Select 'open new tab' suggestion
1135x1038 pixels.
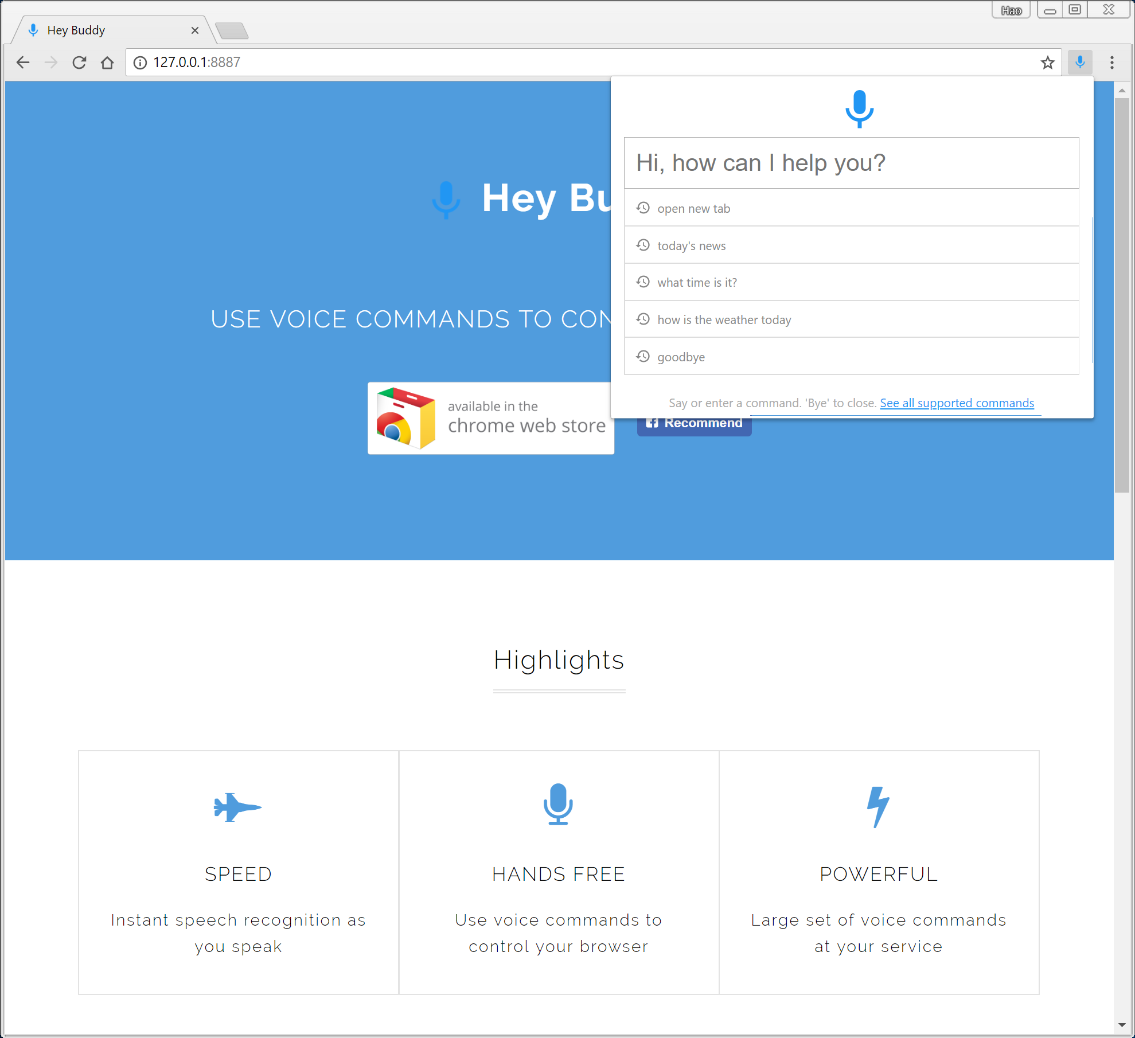[851, 208]
